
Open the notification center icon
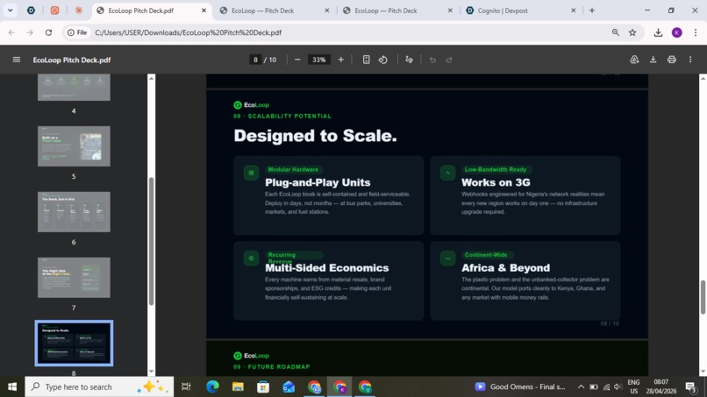point(690,386)
